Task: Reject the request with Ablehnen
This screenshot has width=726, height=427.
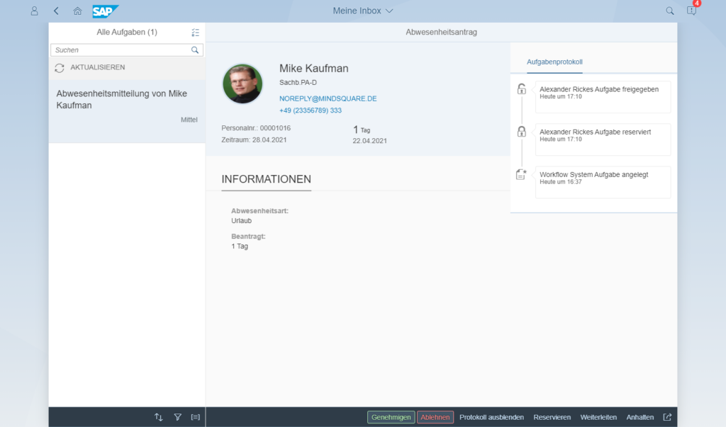Action: coord(435,417)
